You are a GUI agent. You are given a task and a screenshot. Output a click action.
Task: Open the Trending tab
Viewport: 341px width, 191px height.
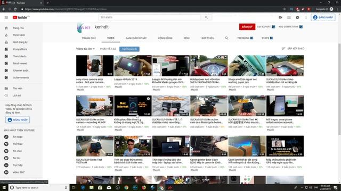pyautogui.click(x=245, y=38)
